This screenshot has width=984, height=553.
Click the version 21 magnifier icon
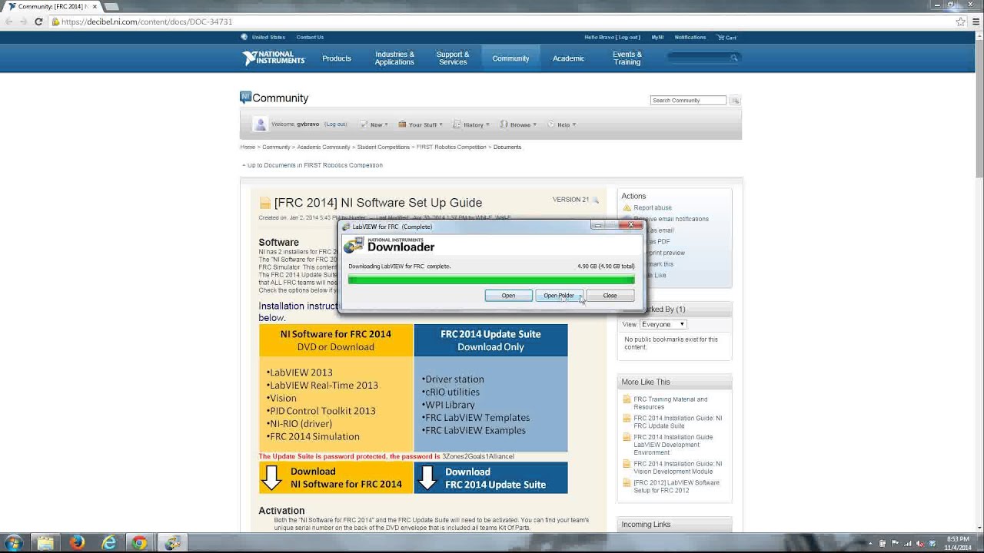click(595, 200)
